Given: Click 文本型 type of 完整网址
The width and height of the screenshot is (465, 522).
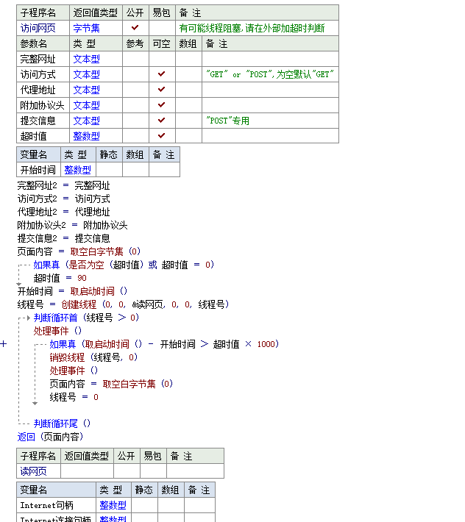Looking at the screenshot, I should pyautogui.click(x=86, y=59).
